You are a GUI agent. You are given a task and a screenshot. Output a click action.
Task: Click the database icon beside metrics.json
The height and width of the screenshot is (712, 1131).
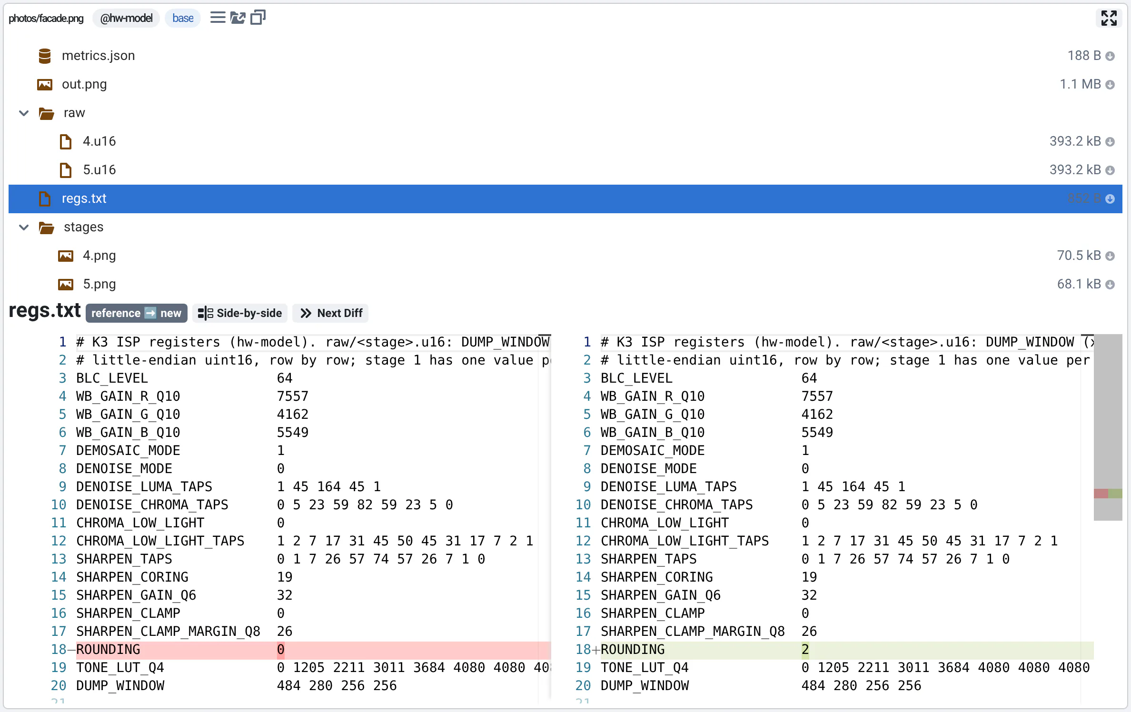coord(45,56)
